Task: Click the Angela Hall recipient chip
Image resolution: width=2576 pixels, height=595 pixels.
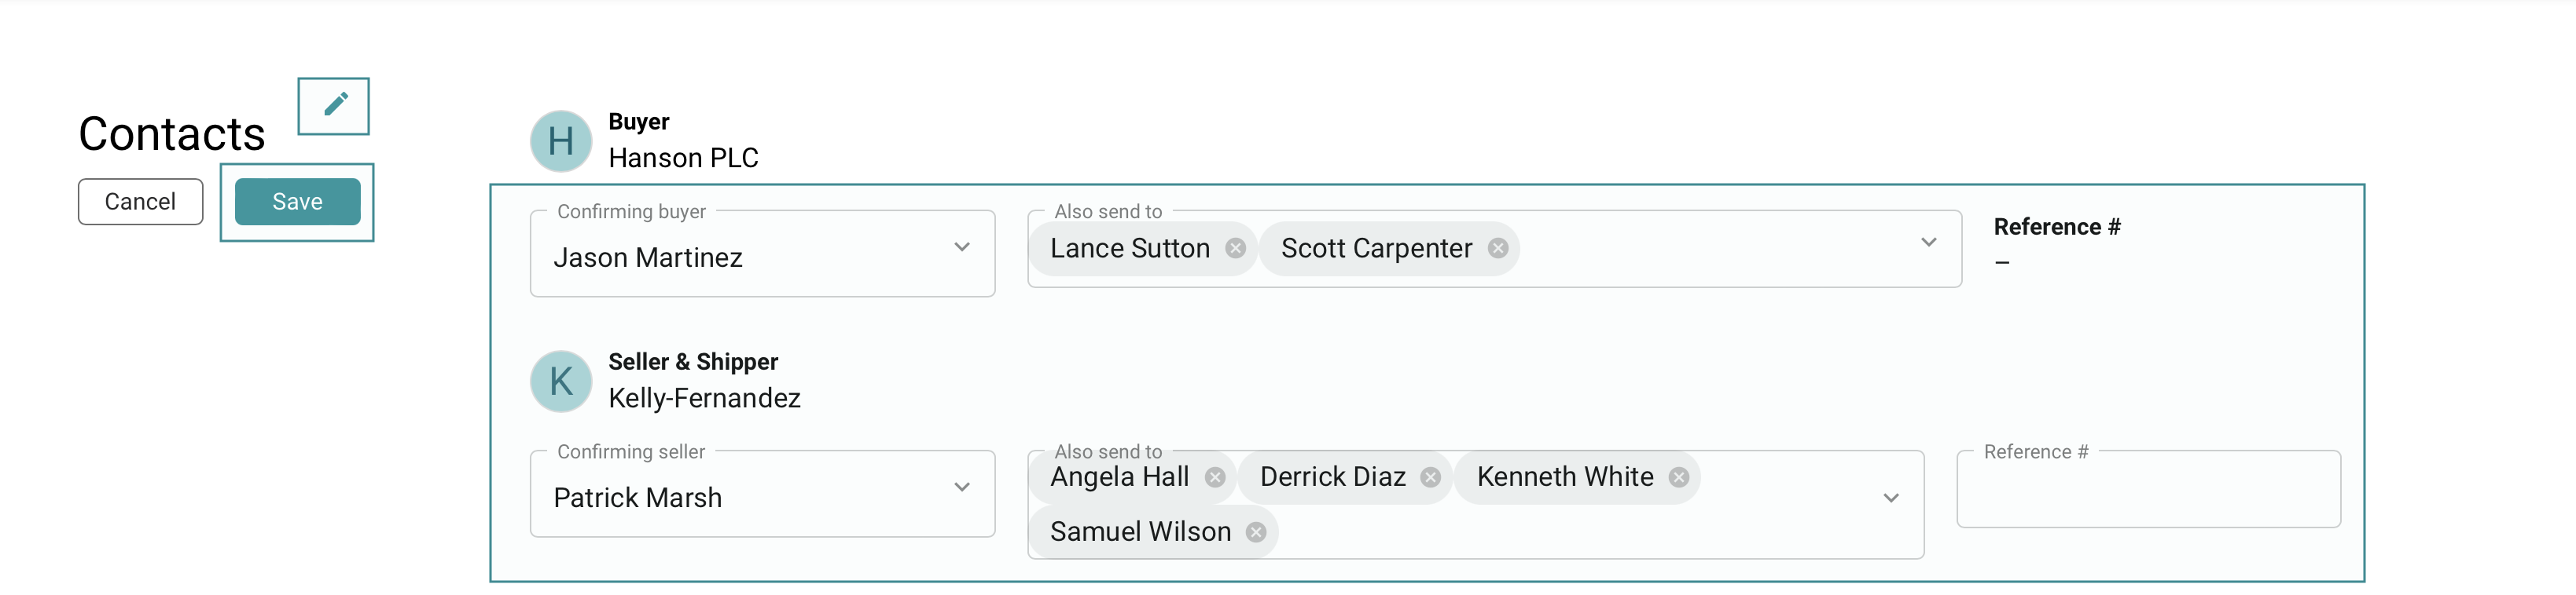Action: pyautogui.click(x=1119, y=477)
